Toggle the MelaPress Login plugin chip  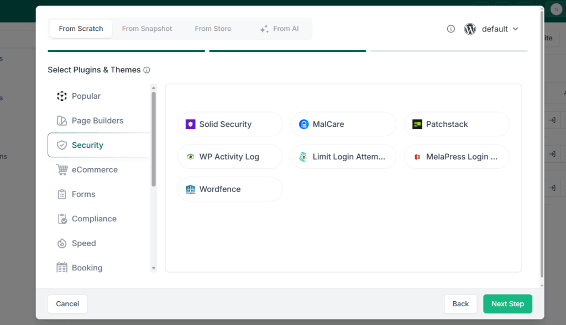tap(457, 157)
